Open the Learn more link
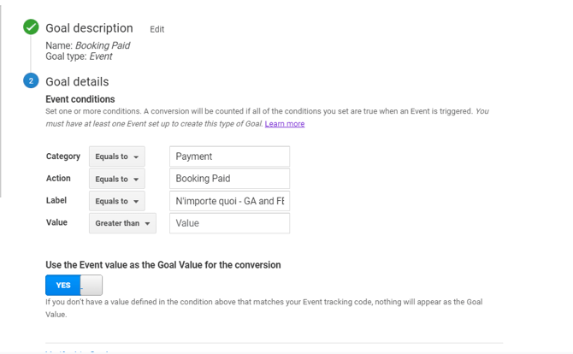The width and height of the screenshot is (573, 354). click(x=285, y=124)
